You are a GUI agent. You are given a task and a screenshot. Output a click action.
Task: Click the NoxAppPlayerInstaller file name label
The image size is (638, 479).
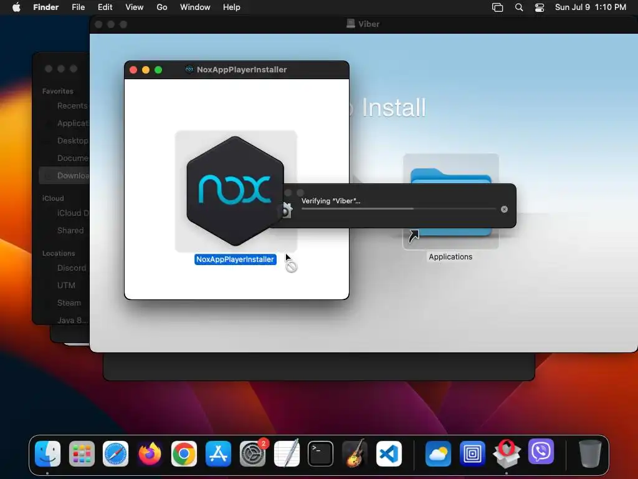tap(236, 259)
